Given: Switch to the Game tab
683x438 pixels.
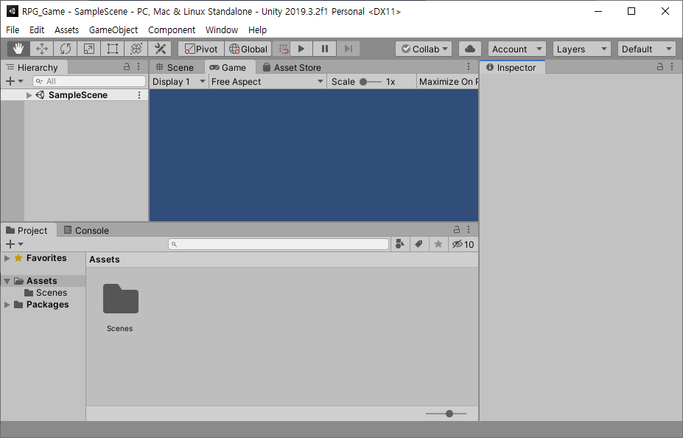Looking at the screenshot, I should [228, 68].
